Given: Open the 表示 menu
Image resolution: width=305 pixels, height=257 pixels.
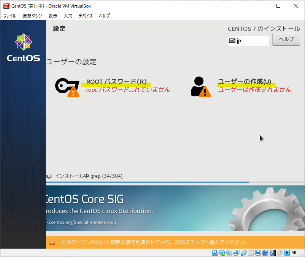Looking at the screenshot, I should click(53, 16).
